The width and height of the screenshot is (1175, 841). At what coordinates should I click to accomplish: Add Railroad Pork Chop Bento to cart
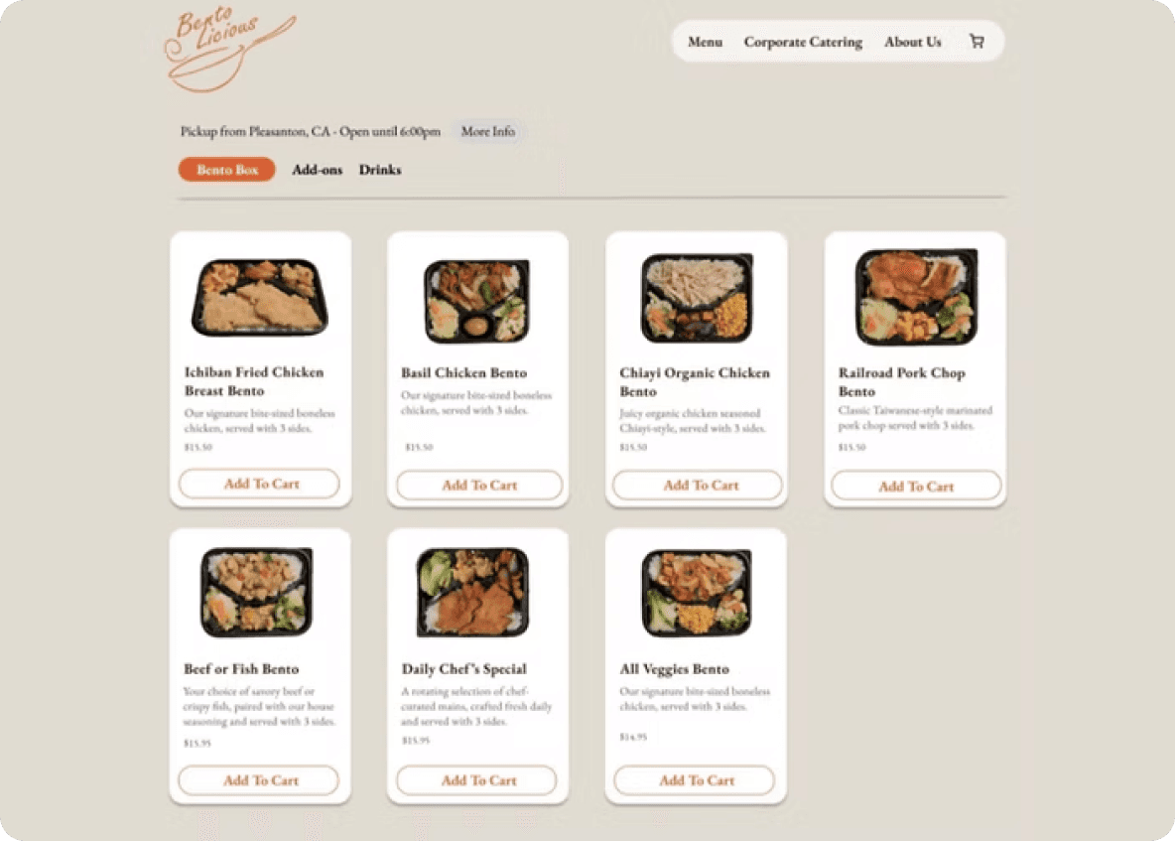[916, 486]
